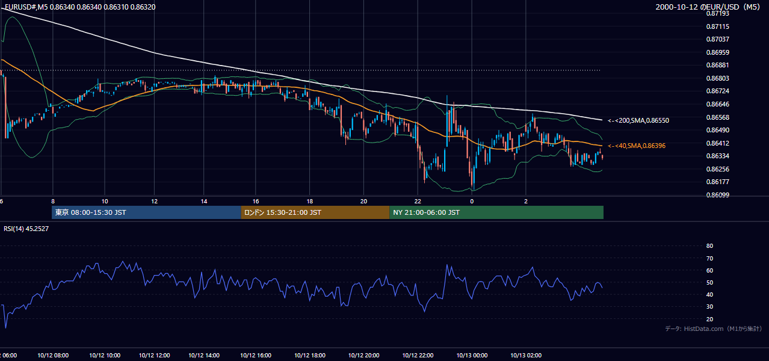Click price axis value 0.86099
The width and height of the screenshot is (769, 361).
point(717,195)
